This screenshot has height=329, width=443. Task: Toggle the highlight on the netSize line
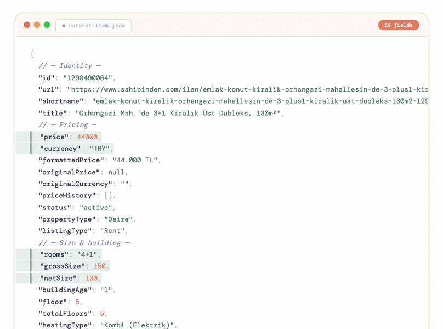[x=66, y=278]
